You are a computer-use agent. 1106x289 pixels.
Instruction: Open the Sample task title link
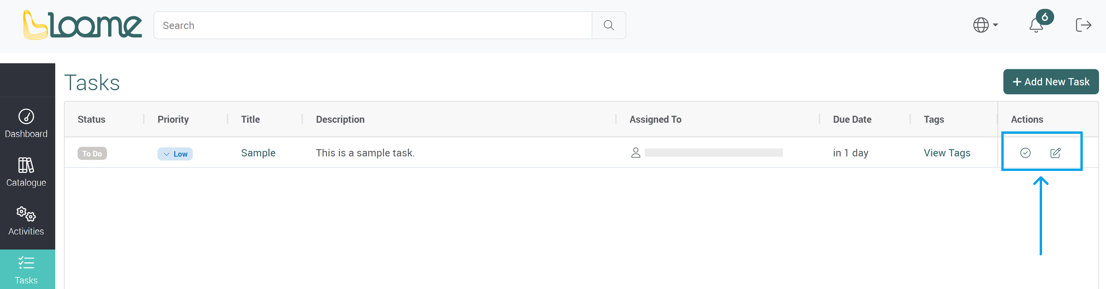(x=258, y=153)
